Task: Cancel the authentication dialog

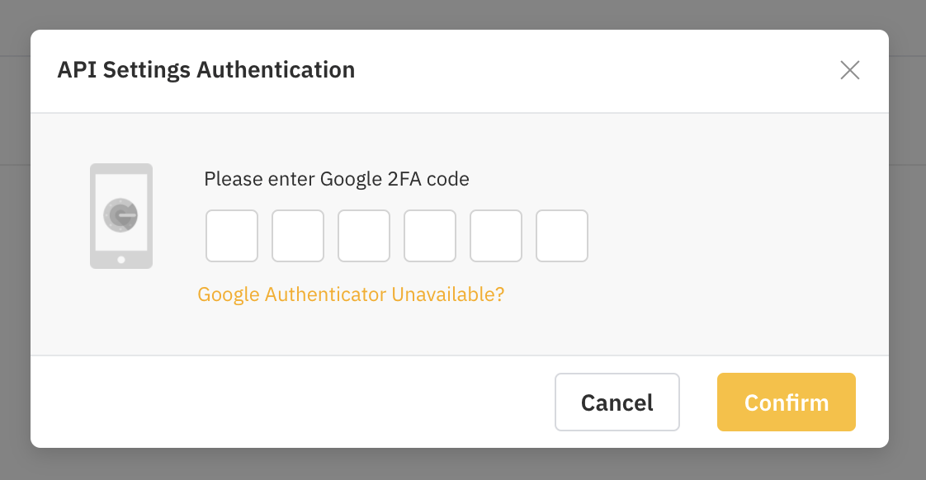Action: click(x=617, y=402)
